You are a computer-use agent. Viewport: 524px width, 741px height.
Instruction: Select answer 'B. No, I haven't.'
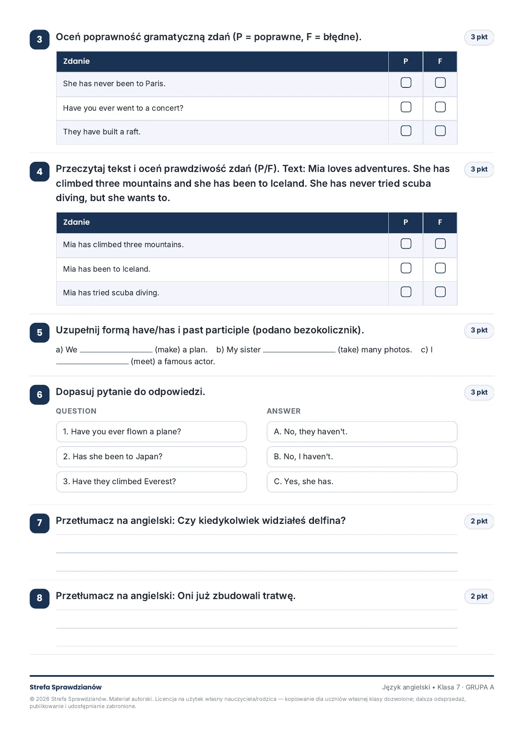362,457
